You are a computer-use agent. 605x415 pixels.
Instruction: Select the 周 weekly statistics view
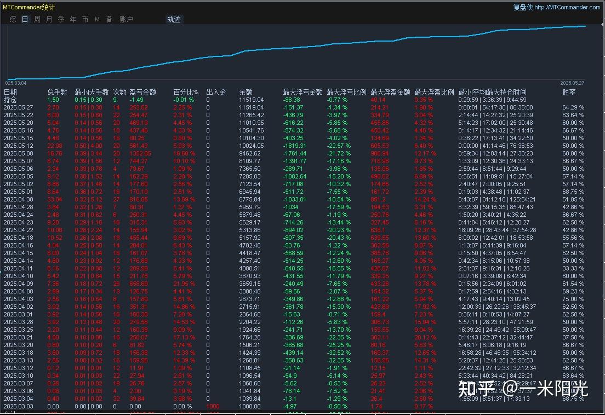[36, 19]
